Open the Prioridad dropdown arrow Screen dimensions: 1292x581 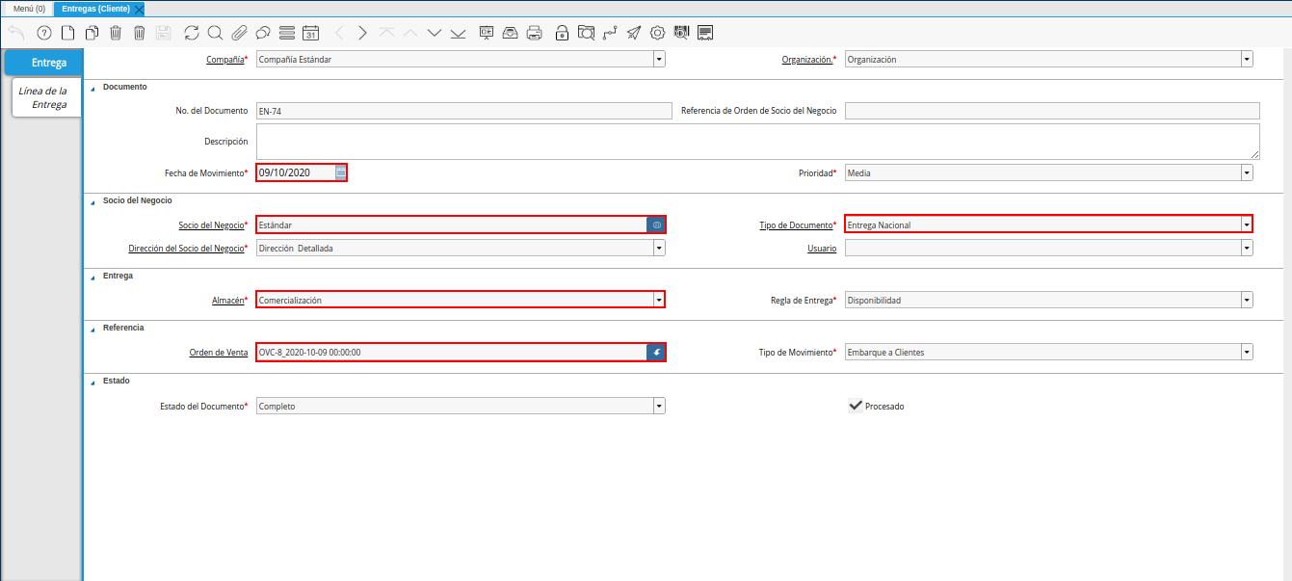(1247, 173)
